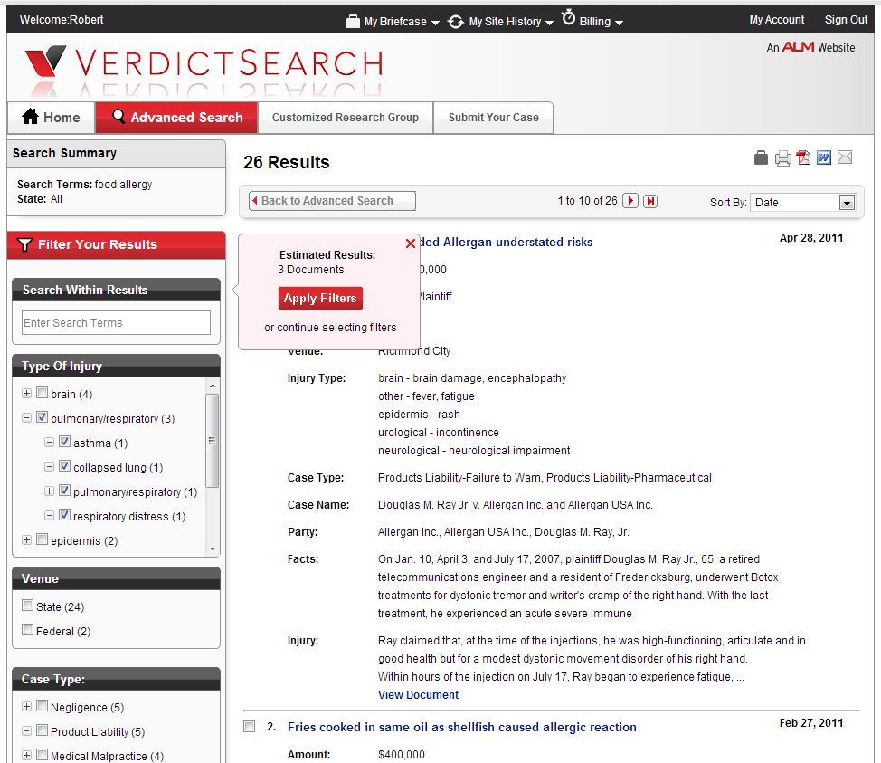The width and height of the screenshot is (881, 763).
Task: Close the Estimated Results popup
Action: point(411,243)
